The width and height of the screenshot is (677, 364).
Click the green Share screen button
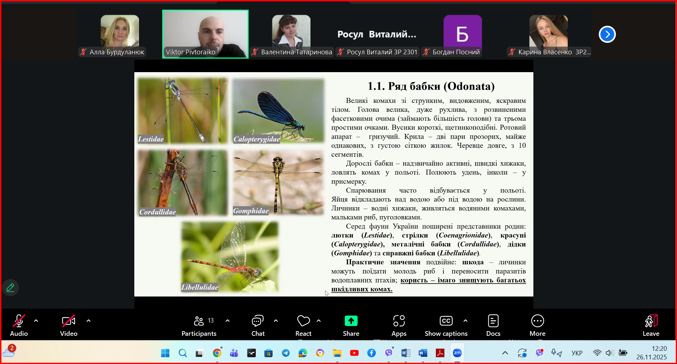click(x=351, y=325)
